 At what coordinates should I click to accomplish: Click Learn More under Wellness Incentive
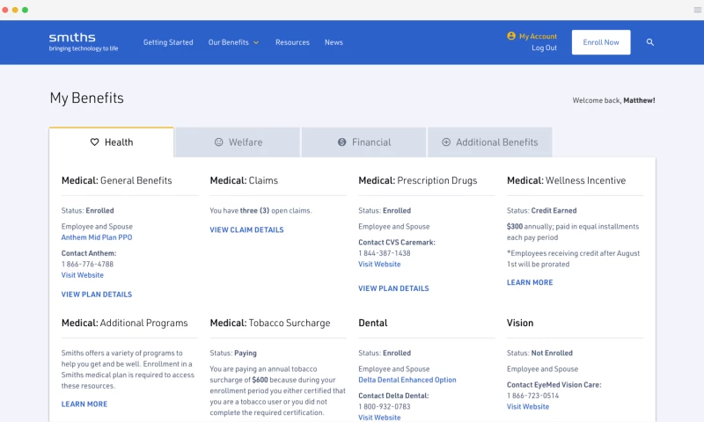(530, 283)
